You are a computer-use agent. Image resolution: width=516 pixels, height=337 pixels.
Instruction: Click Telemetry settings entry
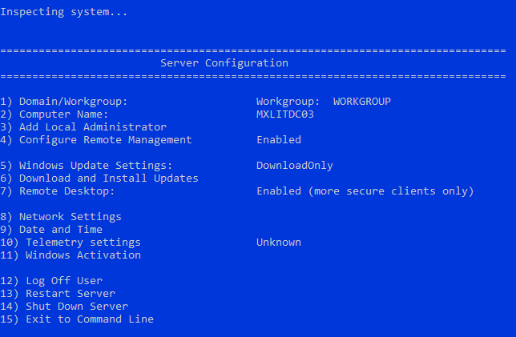pyautogui.click(x=71, y=243)
